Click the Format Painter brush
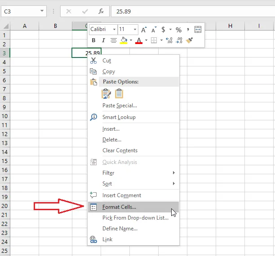The image size is (275, 256). point(190,40)
